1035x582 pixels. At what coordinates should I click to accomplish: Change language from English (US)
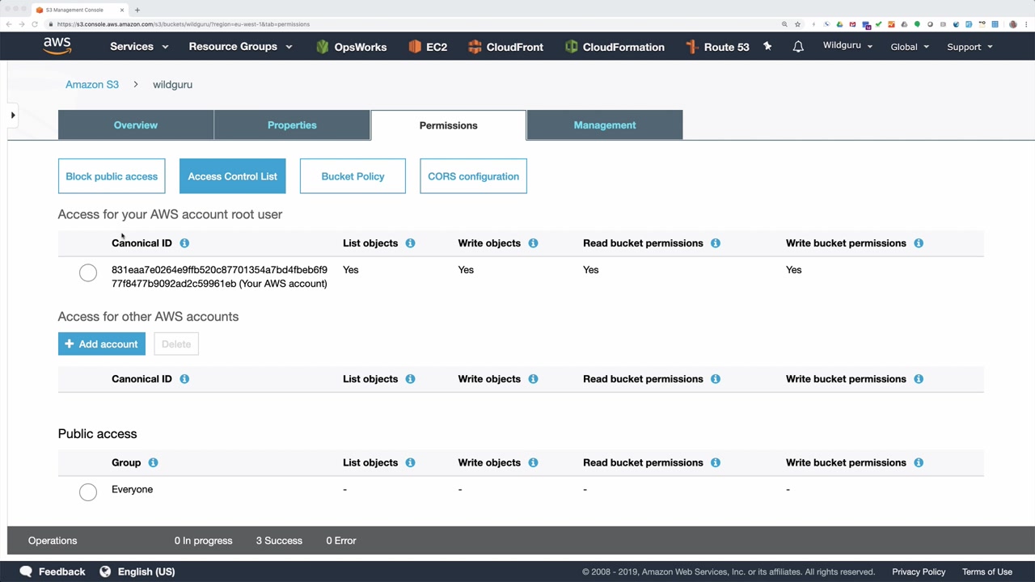137,571
